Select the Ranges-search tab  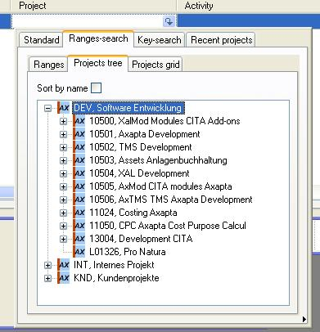(98, 38)
